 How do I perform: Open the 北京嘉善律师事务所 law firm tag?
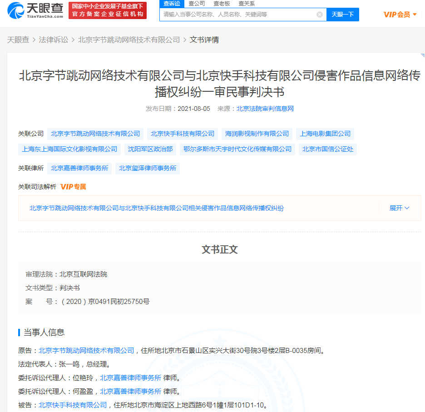coord(80,168)
